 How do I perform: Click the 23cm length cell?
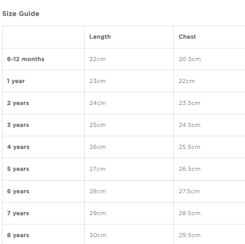(97, 81)
